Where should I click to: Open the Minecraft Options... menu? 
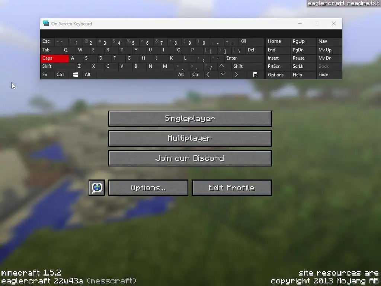148,188
